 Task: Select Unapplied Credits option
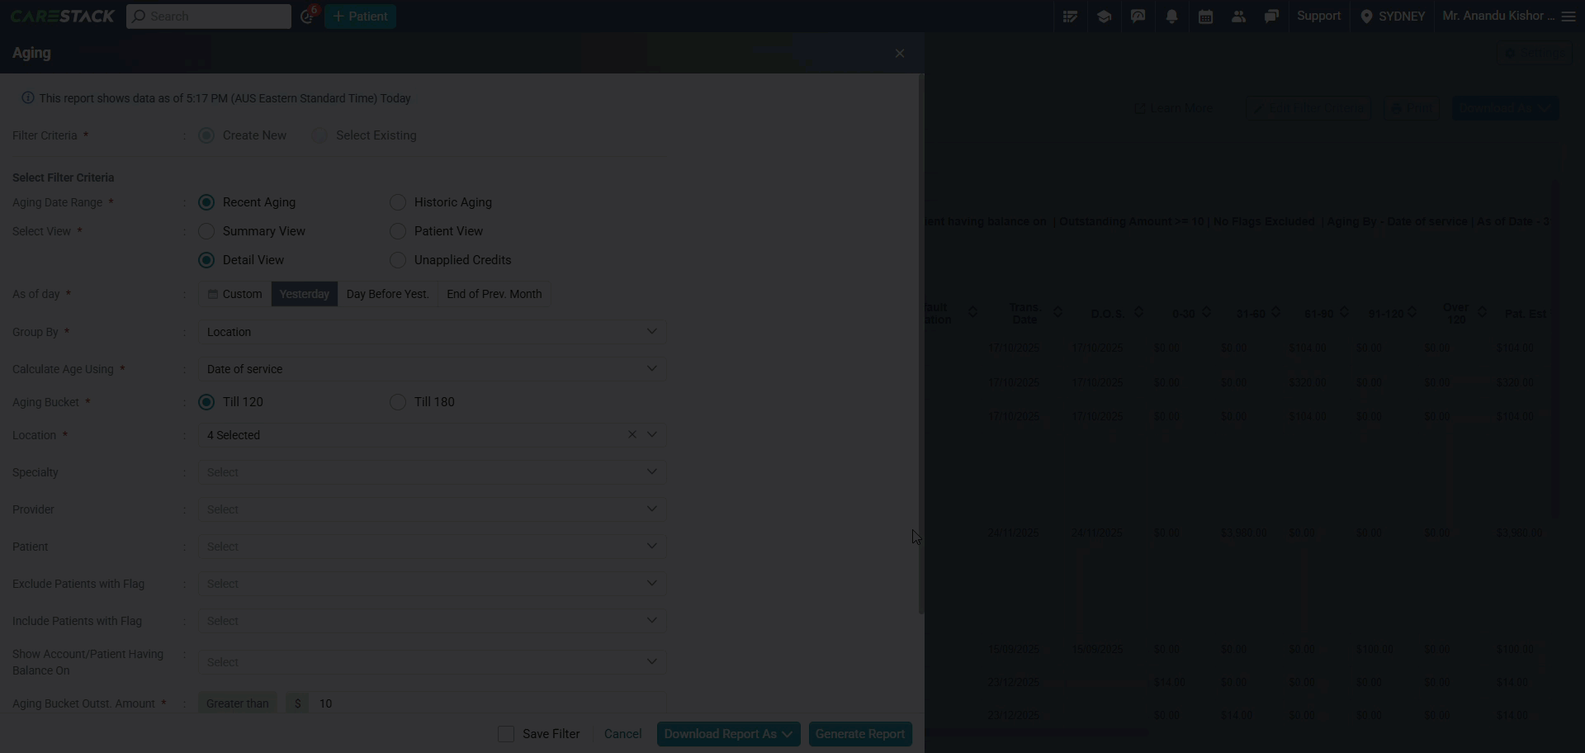398,260
